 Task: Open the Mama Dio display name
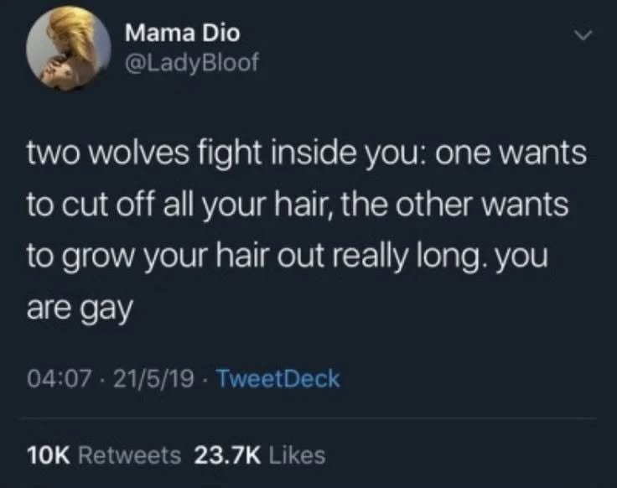[x=182, y=33]
